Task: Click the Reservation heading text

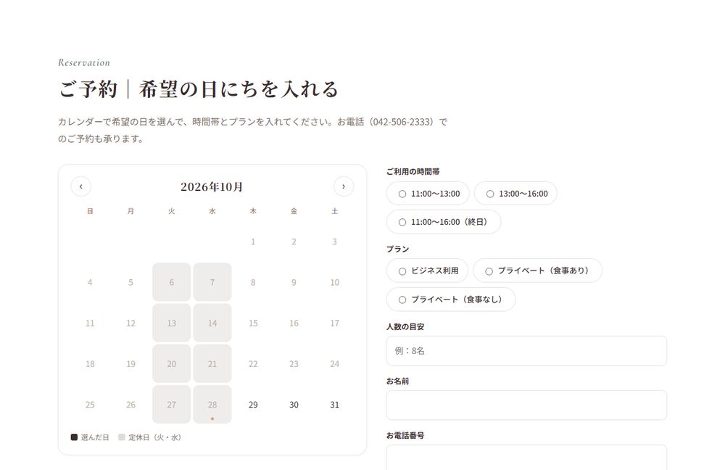Action: pyautogui.click(x=84, y=62)
